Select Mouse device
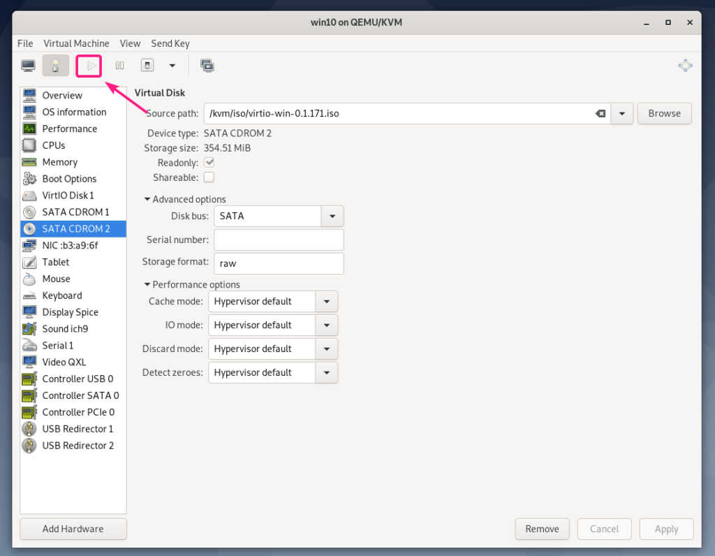Screen dimensions: 715x556 (73, 279)
